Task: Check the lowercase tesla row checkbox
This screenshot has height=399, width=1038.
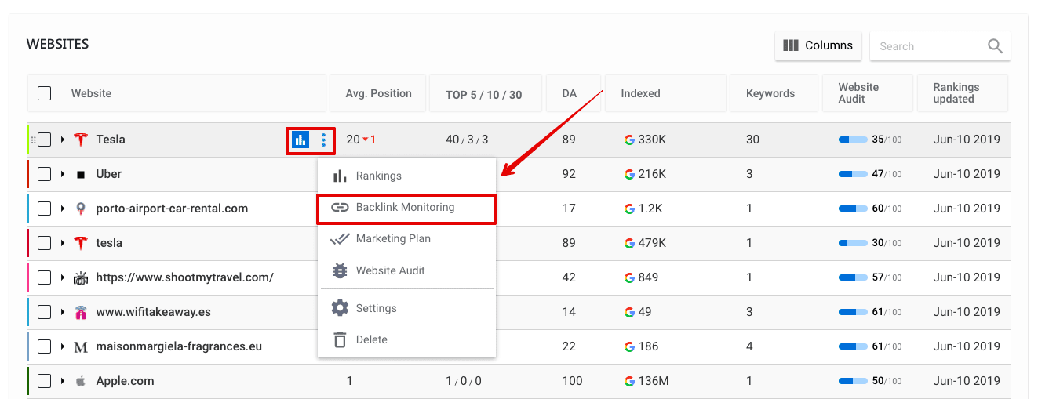Action: tap(45, 243)
